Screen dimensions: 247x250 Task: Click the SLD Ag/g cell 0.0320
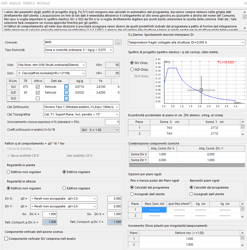[80, 93]
